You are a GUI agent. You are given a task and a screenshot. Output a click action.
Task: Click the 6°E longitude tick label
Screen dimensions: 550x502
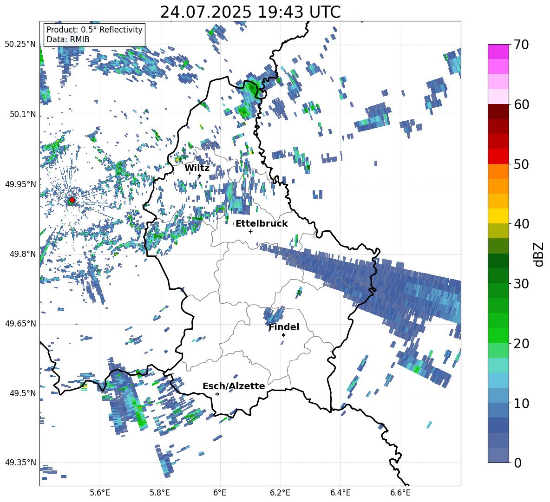point(220,493)
